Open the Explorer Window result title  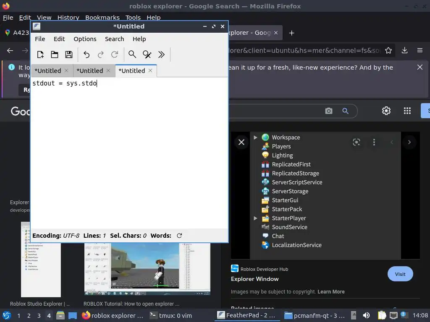255,279
